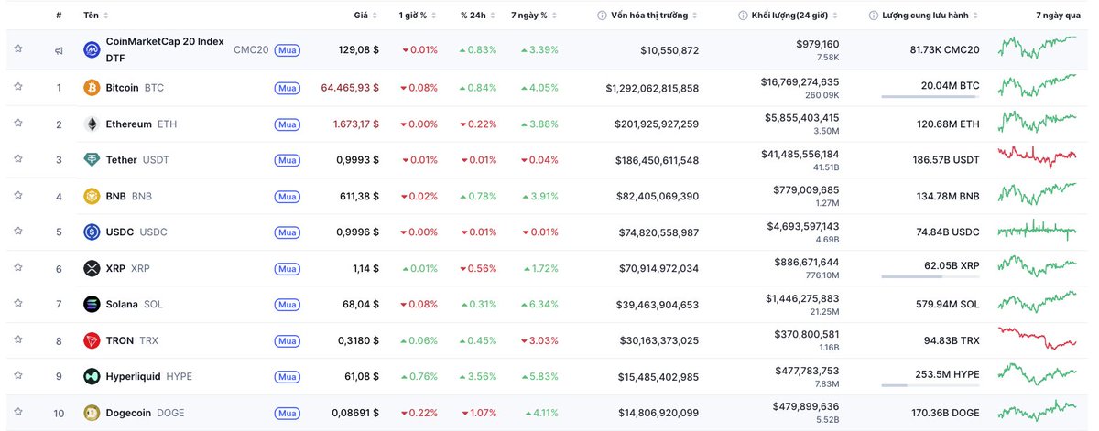
Task: Click the XRP coin logo
Action: pyautogui.click(x=92, y=268)
